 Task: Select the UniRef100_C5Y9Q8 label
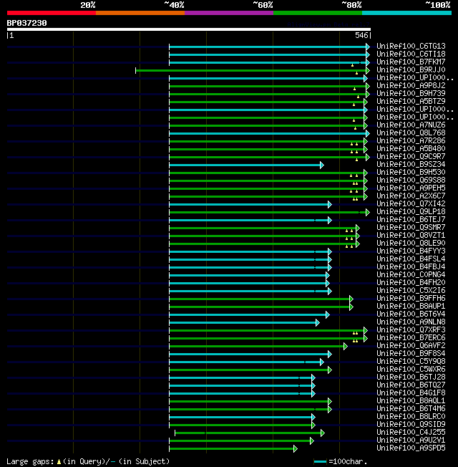coord(411,362)
